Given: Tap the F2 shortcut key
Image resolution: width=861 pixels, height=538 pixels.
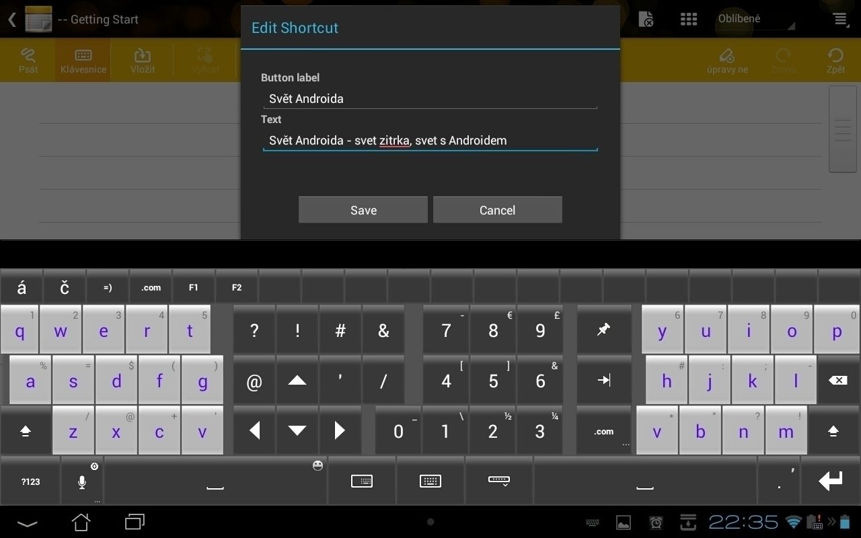Looking at the screenshot, I should (x=237, y=287).
